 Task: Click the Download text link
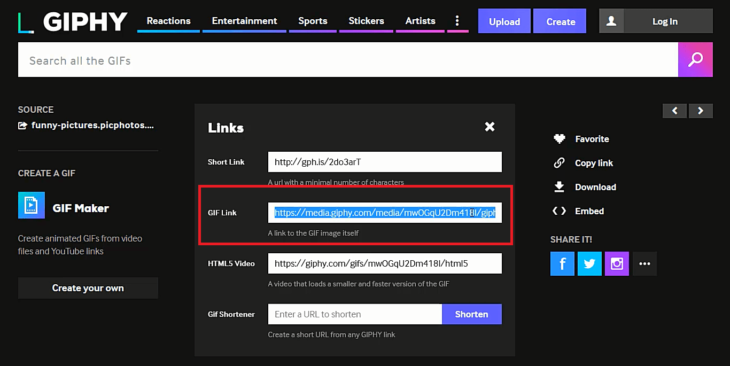point(595,187)
